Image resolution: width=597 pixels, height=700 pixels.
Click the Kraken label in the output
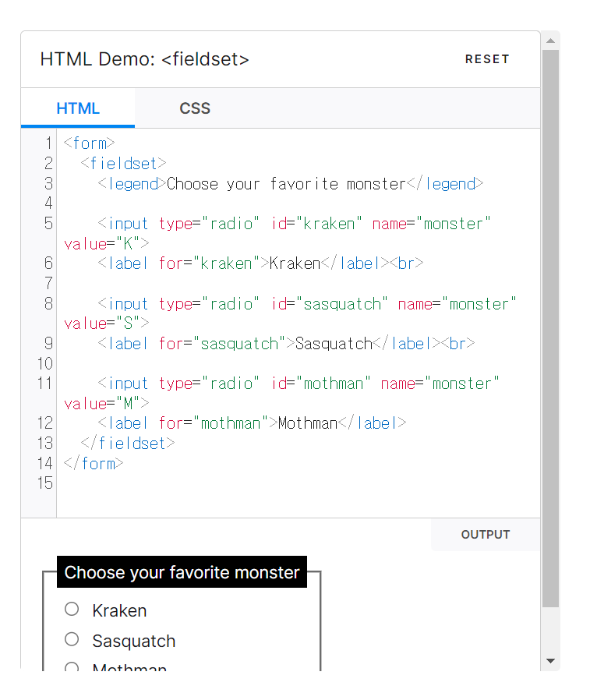click(119, 610)
